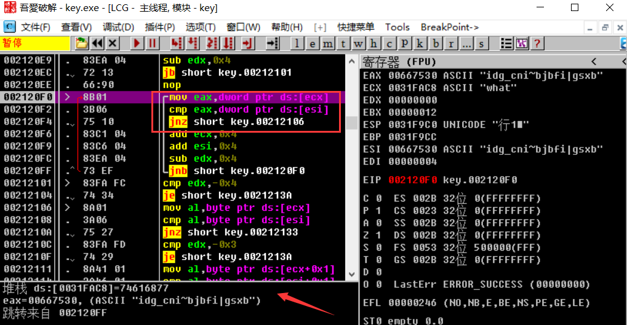Open Windows list with 'w' button
Viewport: 627px width, 325px height.
click(358, 43)
